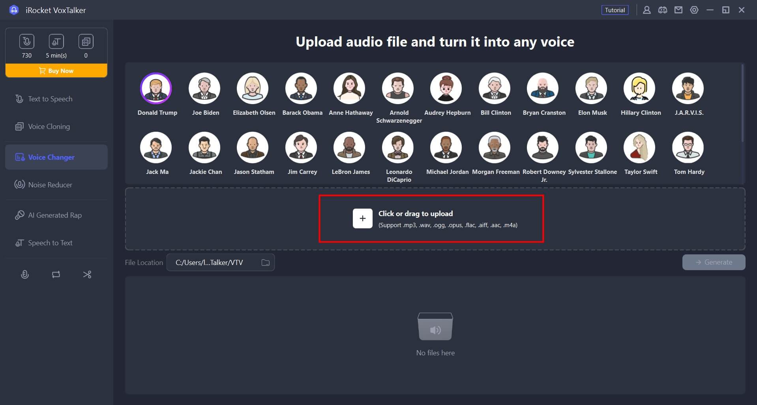
Task: Select the Jackie Chan voice avatar
Action: point(204,147)
